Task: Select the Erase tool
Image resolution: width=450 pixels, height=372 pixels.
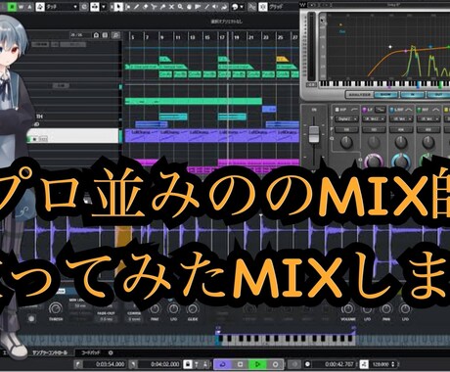Action: click(x=145, y=7)
